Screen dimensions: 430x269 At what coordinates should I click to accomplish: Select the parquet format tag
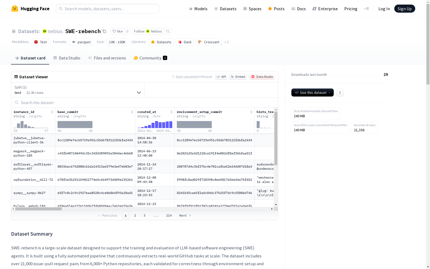click(81, 42)
